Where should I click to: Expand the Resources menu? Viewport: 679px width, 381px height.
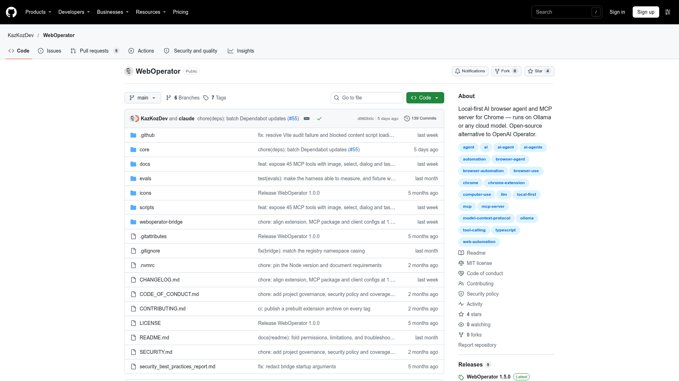coord(151,12)
